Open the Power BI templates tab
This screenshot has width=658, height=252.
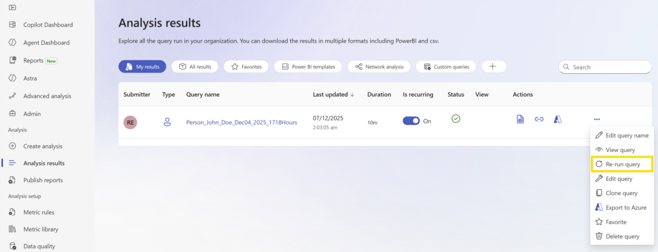[x=308, y=67]
